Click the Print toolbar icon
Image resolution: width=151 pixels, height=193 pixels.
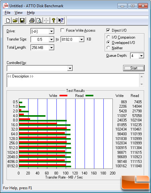click(32, 20)
